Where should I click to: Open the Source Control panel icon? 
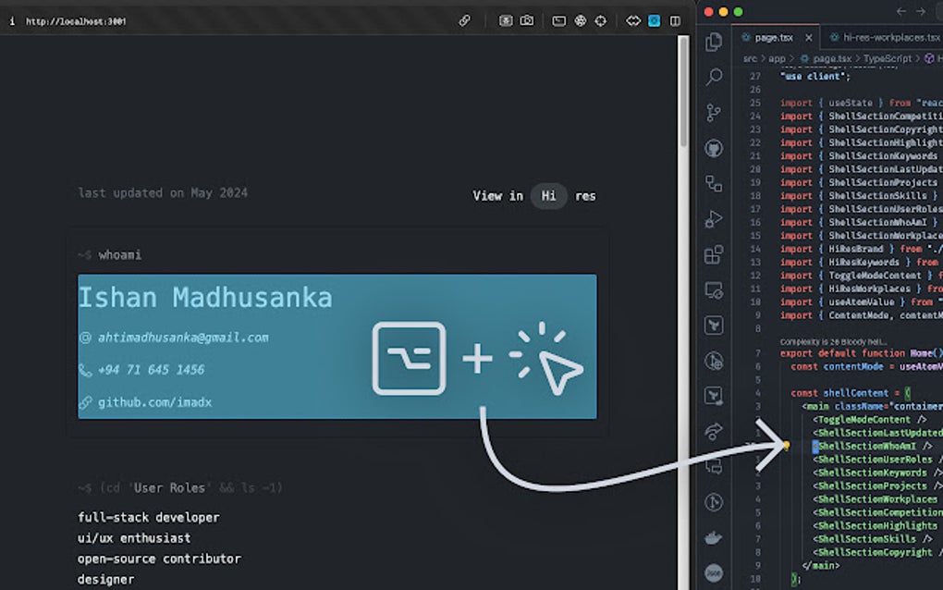click(x=713, y=113)
